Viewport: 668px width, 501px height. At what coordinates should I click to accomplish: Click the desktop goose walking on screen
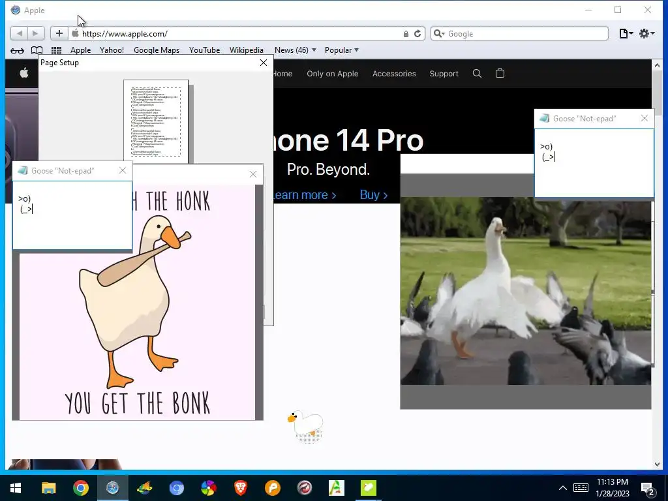(x=305, y=426)
